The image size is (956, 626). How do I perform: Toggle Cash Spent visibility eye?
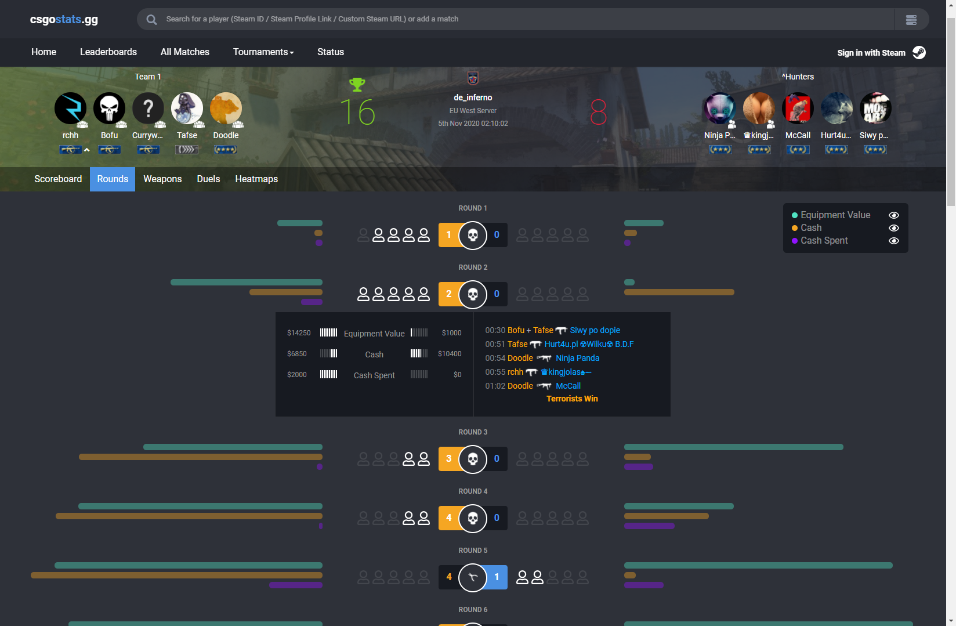pos(894,241)
